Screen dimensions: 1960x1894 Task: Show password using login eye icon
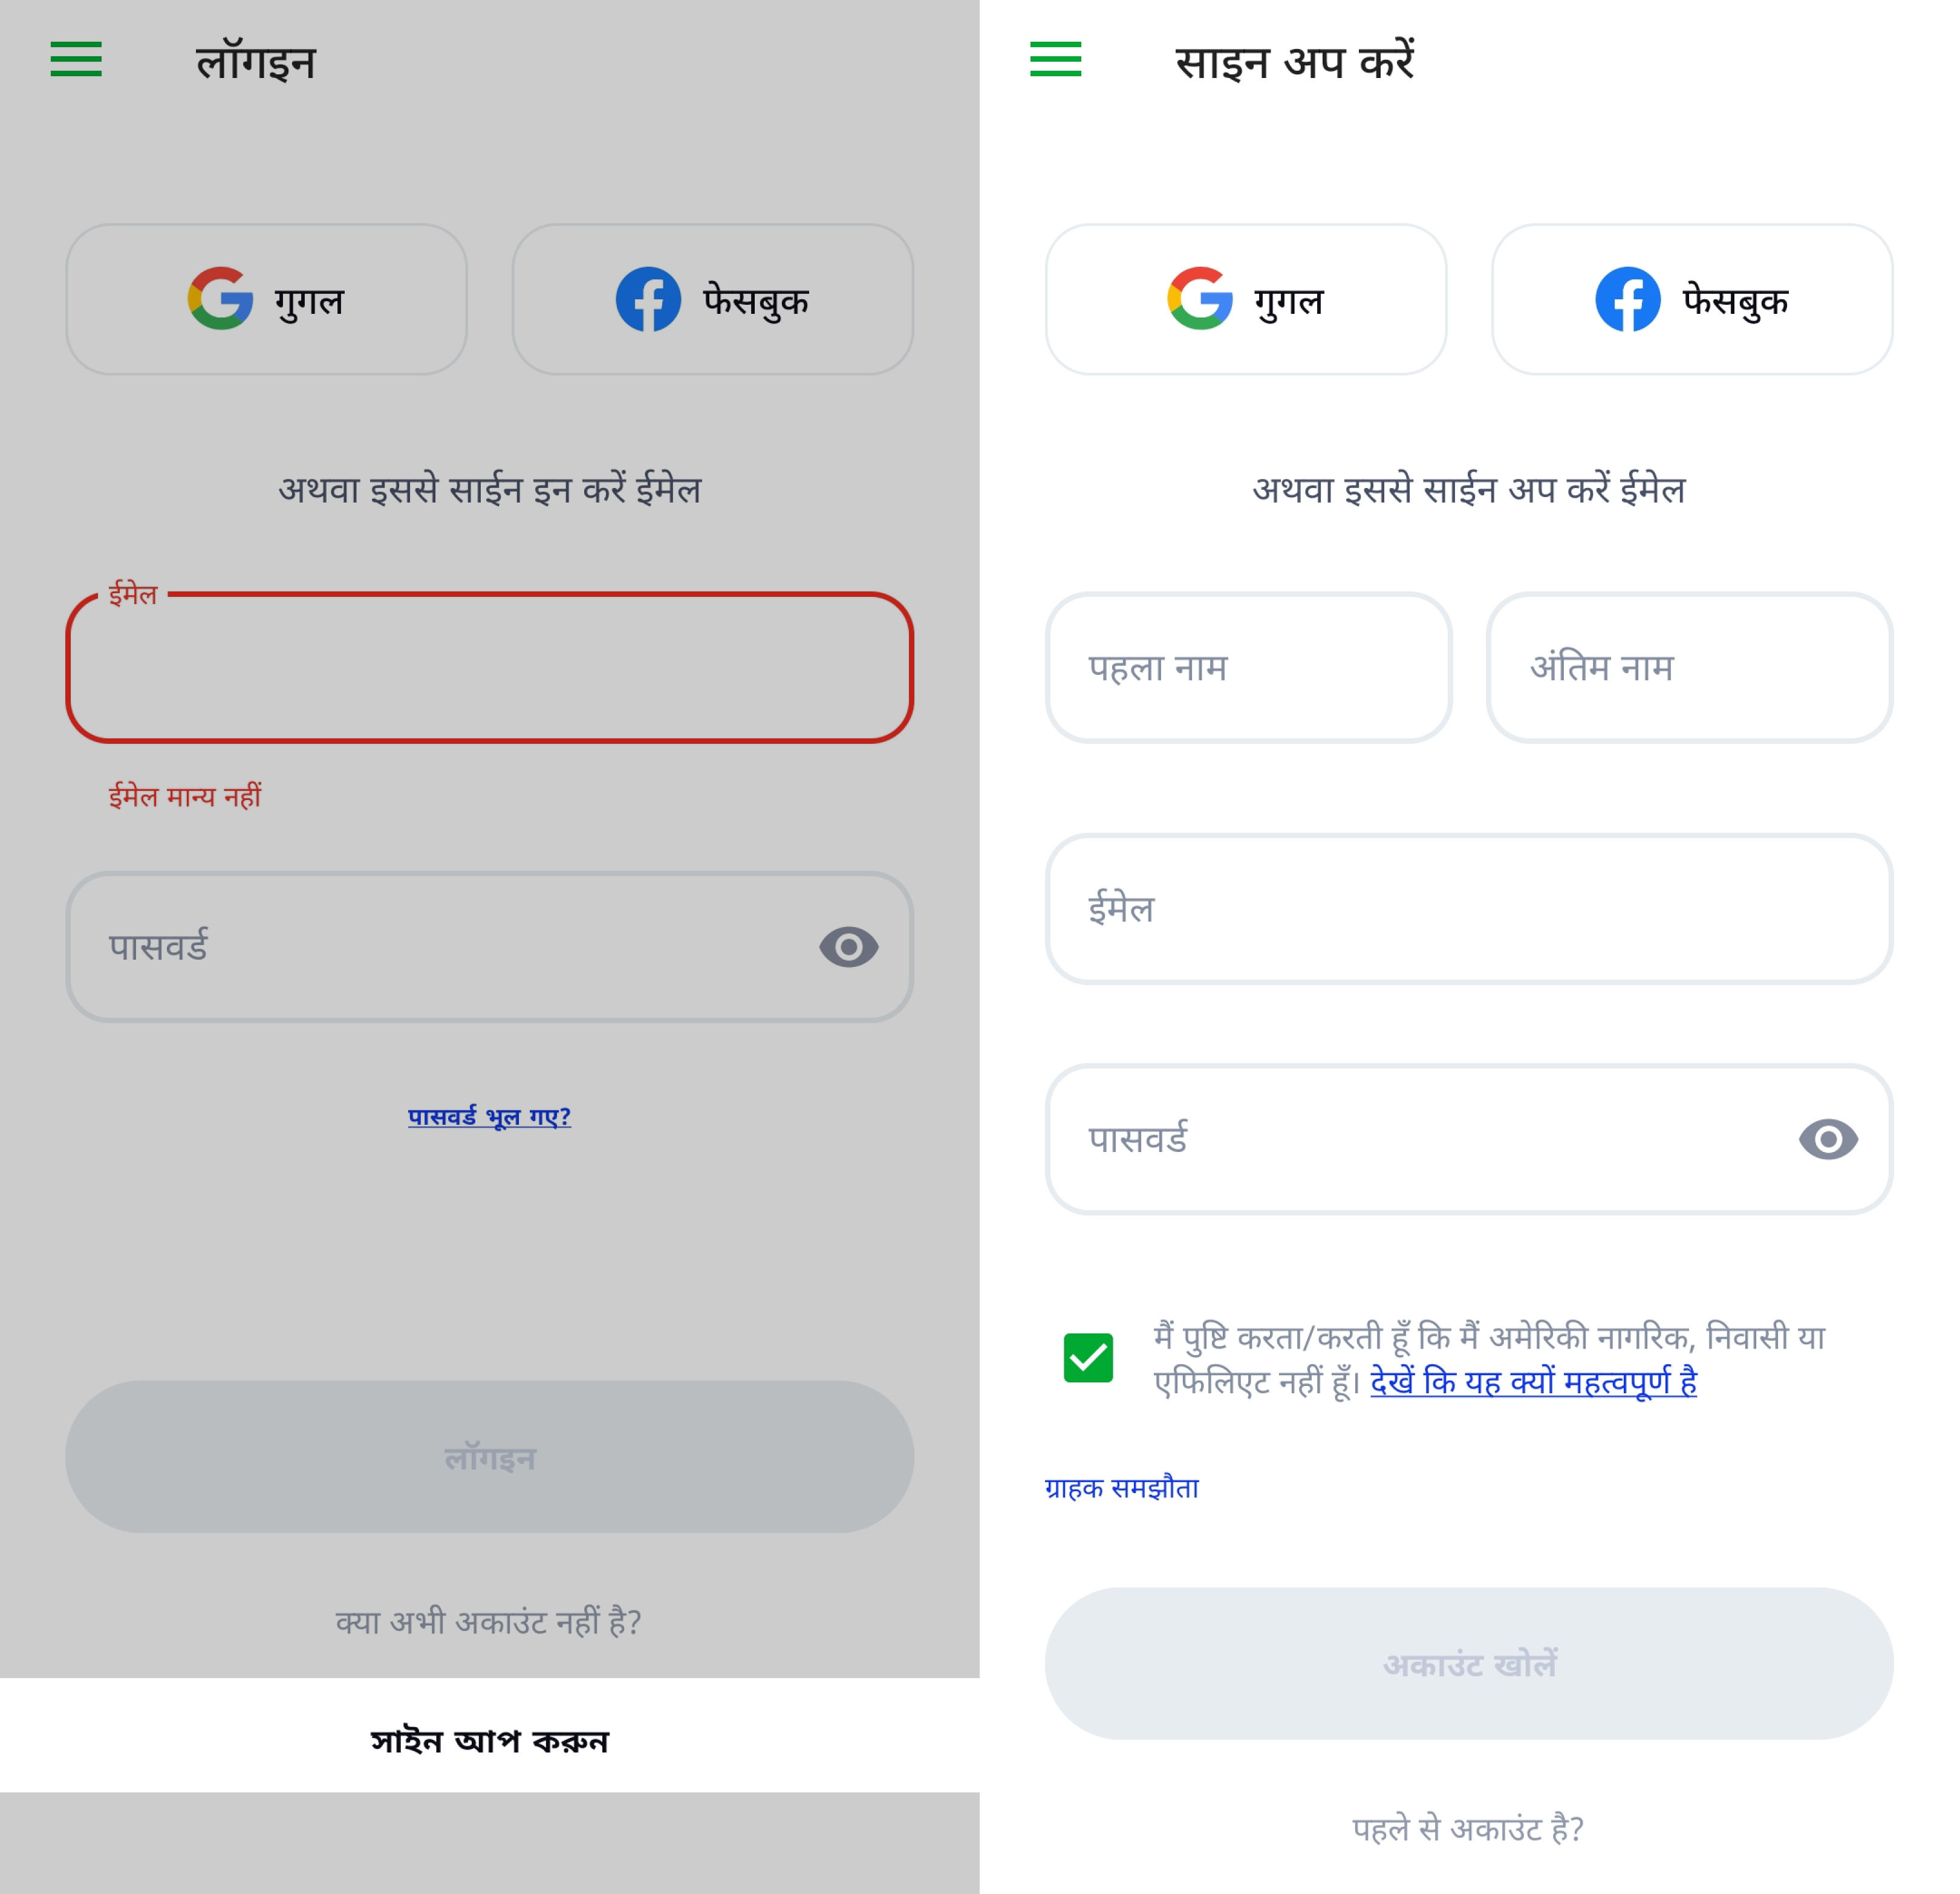(x=849, y=947)
